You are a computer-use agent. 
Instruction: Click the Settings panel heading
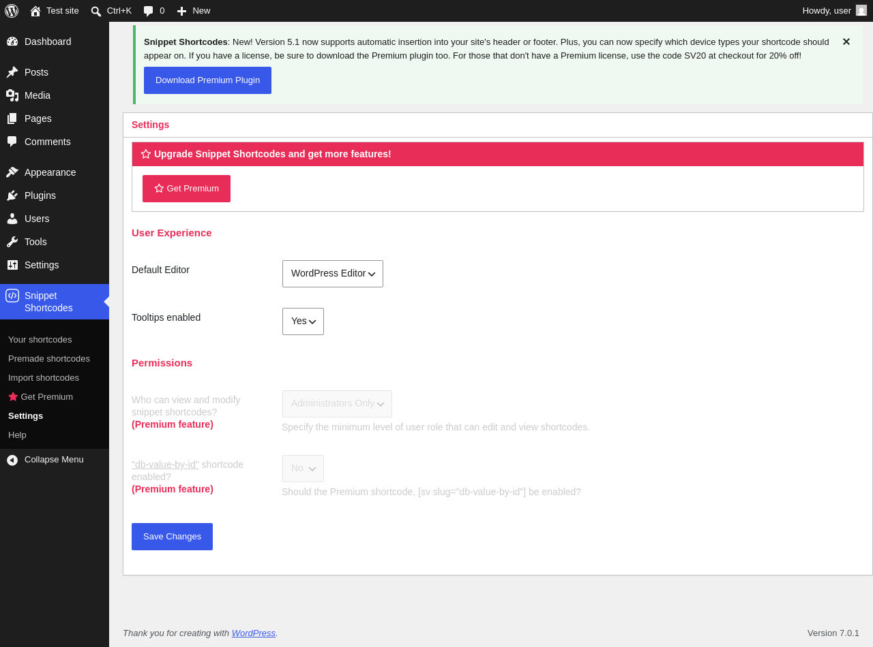tap(150, 125)
